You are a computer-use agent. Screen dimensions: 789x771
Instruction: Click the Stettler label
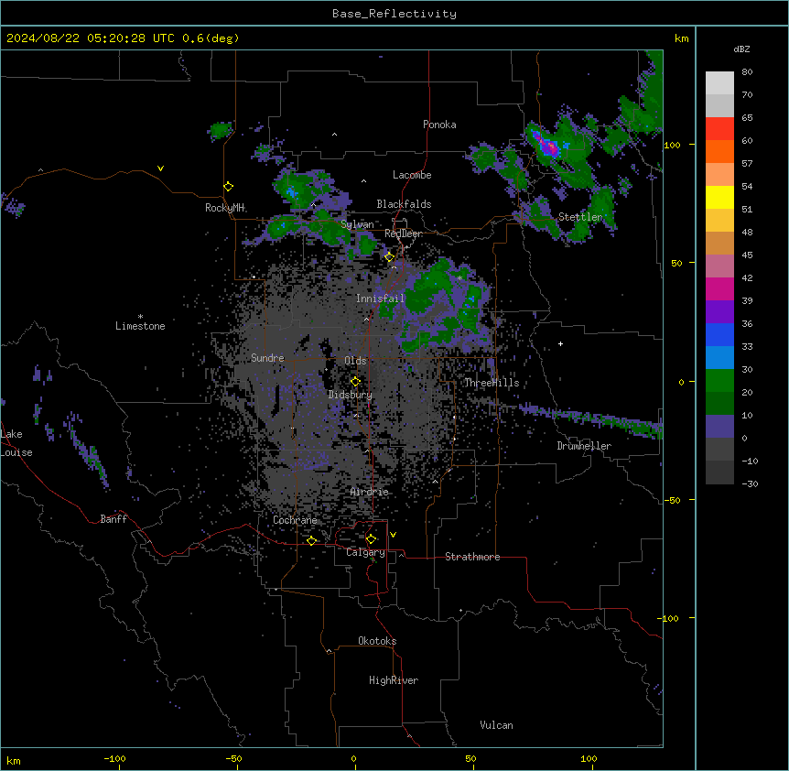tap(580, 217)
